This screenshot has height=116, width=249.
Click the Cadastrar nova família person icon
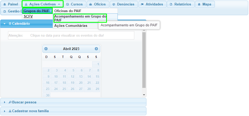click(10, 111)
